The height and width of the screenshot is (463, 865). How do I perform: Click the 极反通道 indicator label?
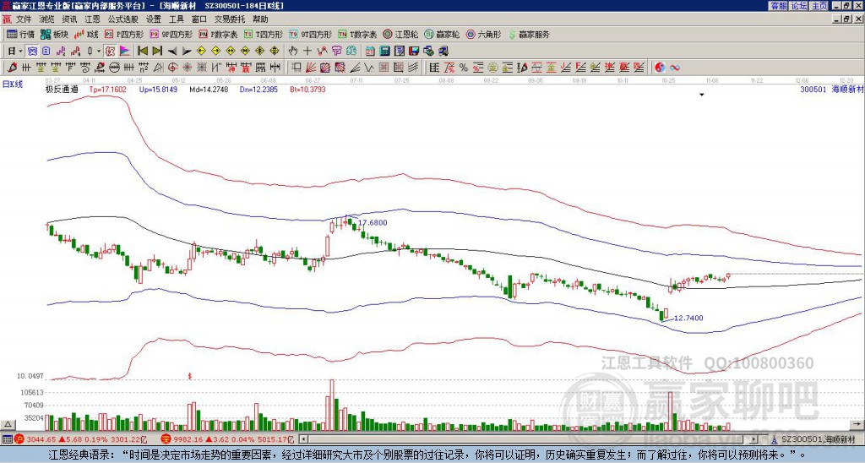point(62,89)
